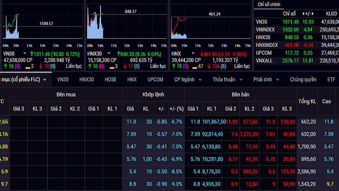Image resolution: width=339 pixels, height=191 pixels.
Task: Select the ETF tab
Action: pyautogui.click(x=331, y=80)
